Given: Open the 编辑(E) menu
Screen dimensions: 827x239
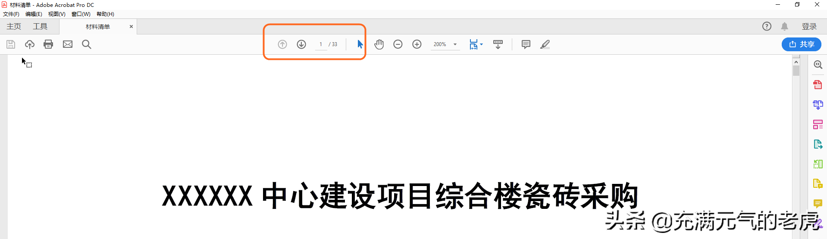Looking at the screenshot, I should click(x=34, y=14).
